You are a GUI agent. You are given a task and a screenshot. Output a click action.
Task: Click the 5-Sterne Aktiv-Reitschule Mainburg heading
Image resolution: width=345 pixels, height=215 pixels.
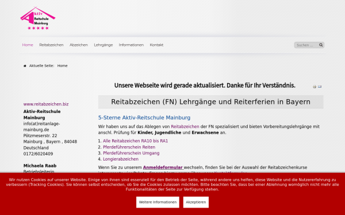point(144,118)
